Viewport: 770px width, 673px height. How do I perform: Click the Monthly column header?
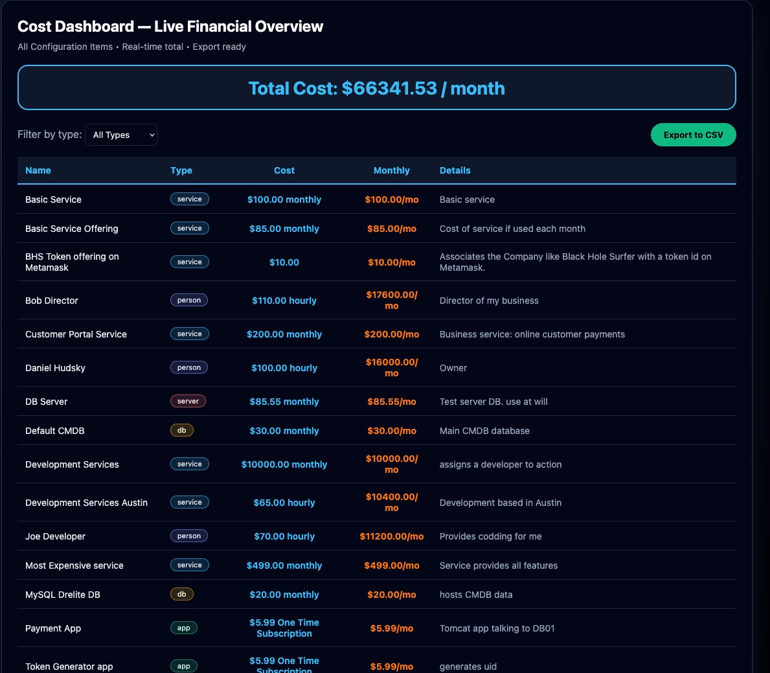[391, 170]
